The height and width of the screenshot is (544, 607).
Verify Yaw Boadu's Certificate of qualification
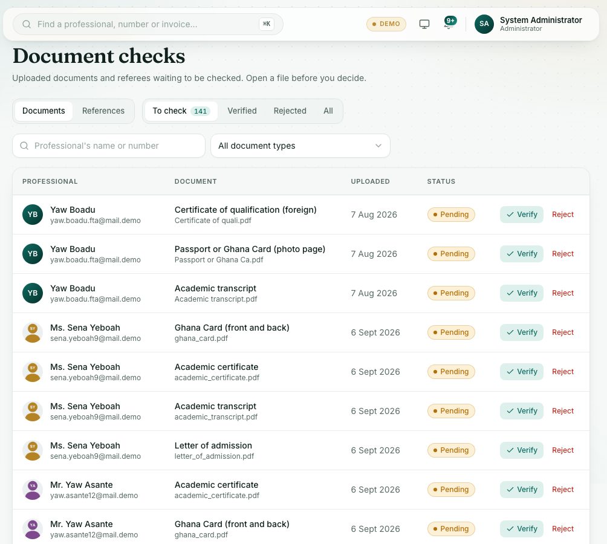point(521,215)
